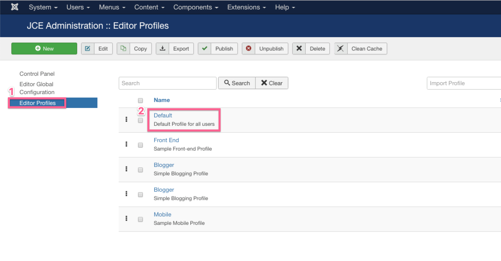Click the X icon in Clear button
The width and height of the screenshot is (501, 261).
pos(264,83)
